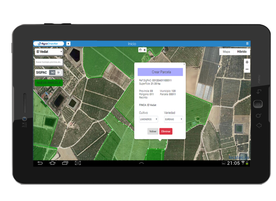
Task: Click the Poligono: 011 text
Action: [146, 94]
